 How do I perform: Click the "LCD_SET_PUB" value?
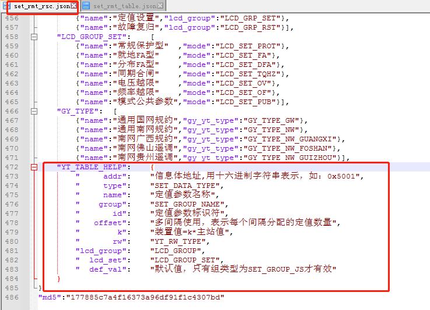tap(246, 102)
